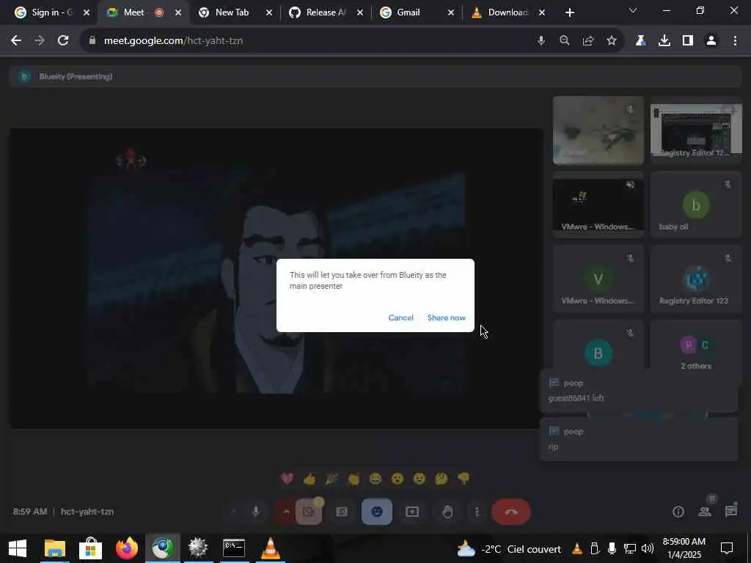Open the Command Prompt taskbar icon
The width and height of the screenshot is (751, 563).
tap(234, 548)
